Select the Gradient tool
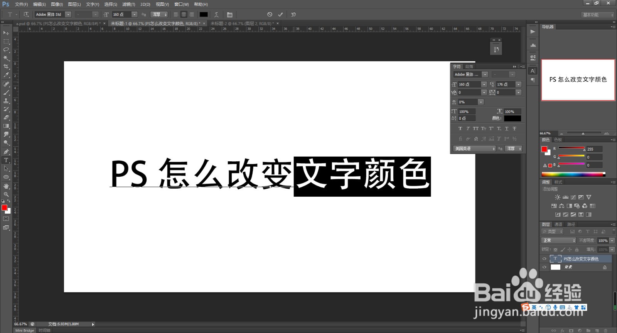This screenshot has width=617, height=333. click(6, 126)
